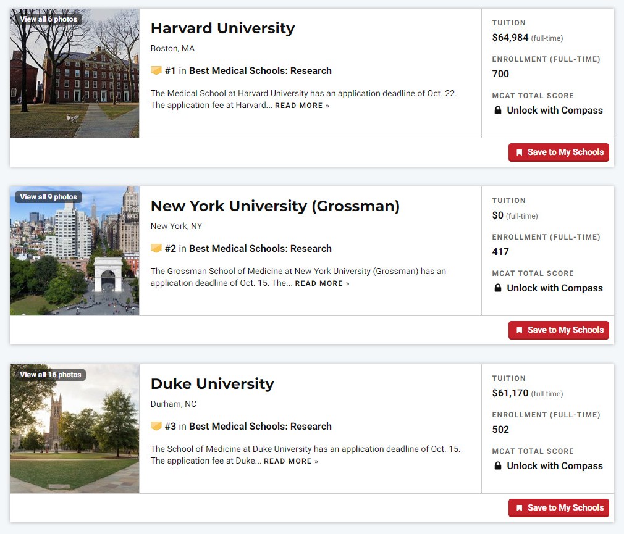View all 6 photos of Harvard
The width and height of the screenshot is (624, 534).
point(48,19)
